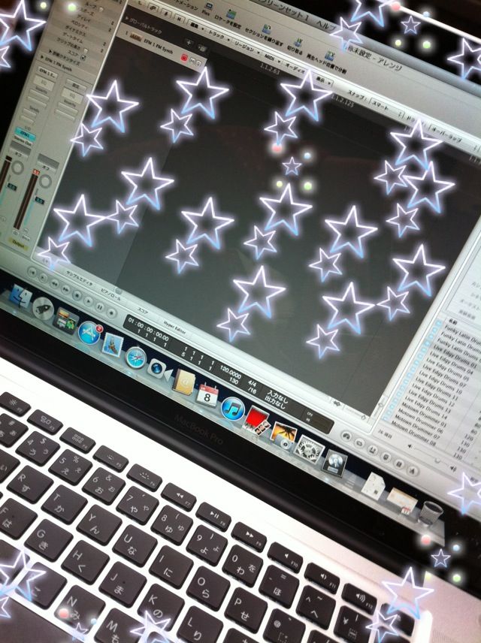Switch to the Hyper Editor tab
This screenshot has height=643, width=481.
174,328
